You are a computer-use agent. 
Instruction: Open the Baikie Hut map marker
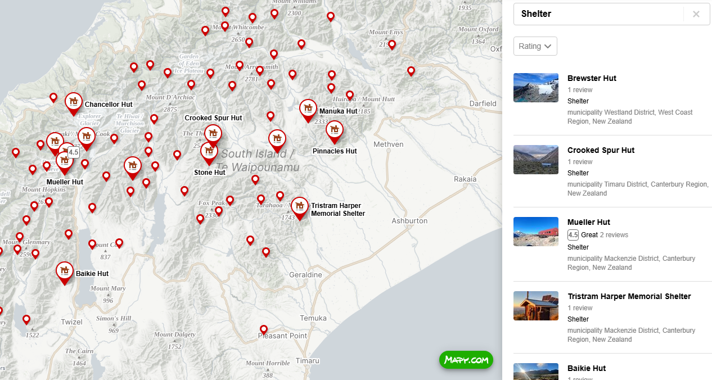click(x=65, y=272)
